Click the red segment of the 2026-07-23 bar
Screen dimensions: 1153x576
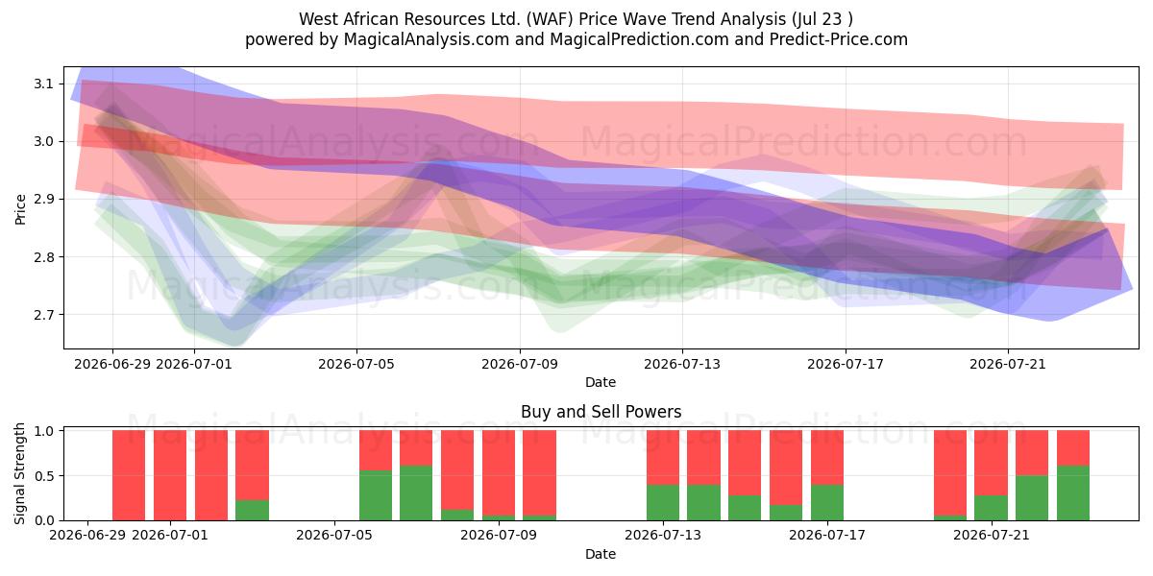click(1073, 447)
